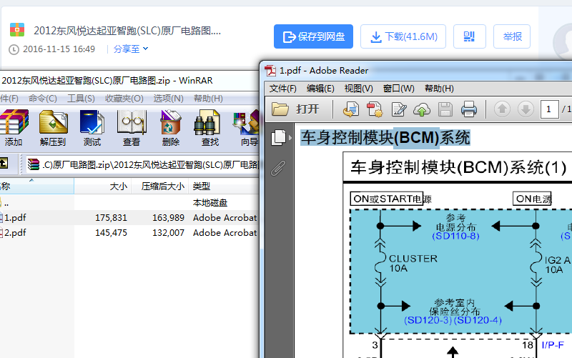This screenshot has height=358, width=572.
Task: Click 1.pdf size value 175,831
Action: pos(111,218)
